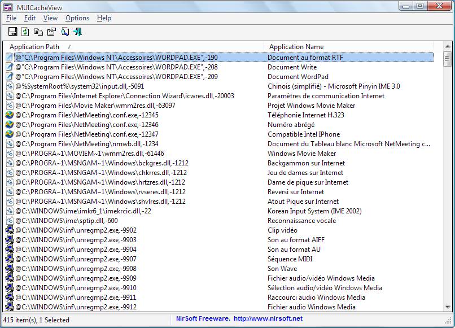The height and width of the screenshot is (328, 455).
Task: Open the nirsoft.net link in status bar
Action: point(268,319)
